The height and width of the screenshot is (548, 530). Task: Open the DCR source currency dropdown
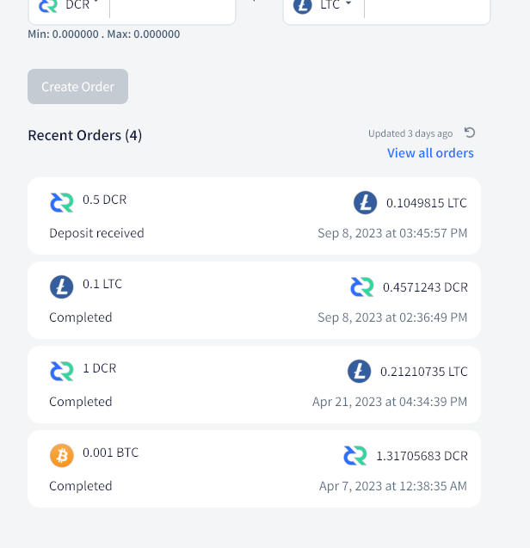click(69, 5)
